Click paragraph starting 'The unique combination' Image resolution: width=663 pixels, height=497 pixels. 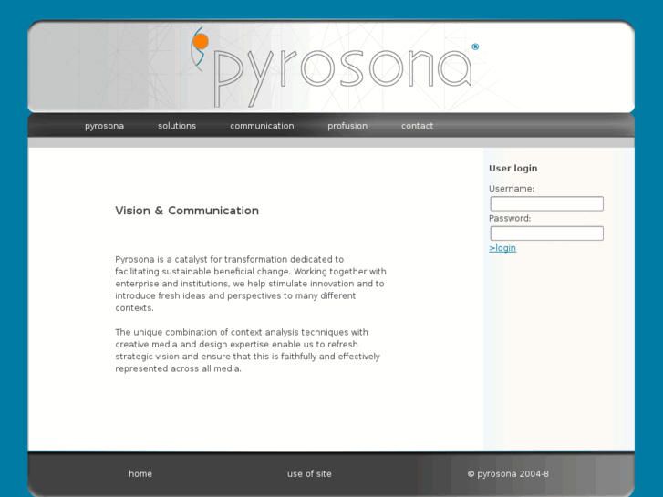point(247,350)
